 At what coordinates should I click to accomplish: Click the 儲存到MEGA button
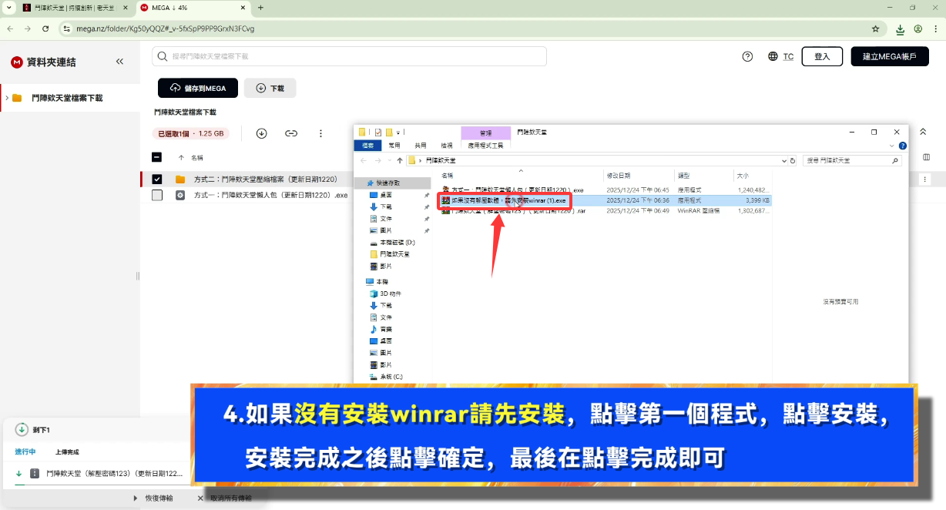tap(198, 88)
